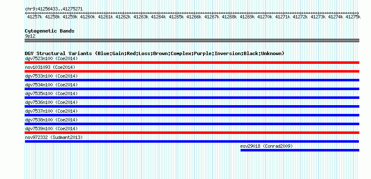
Task: Click dgv7534n100 (Coe2014) label
Action: click(x=51, y=85)
